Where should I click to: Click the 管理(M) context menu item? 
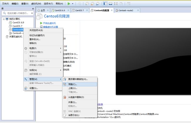coord(43,79)
